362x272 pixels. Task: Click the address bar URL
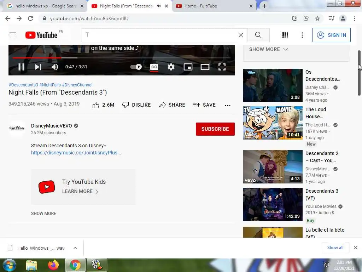pos(89,18)
